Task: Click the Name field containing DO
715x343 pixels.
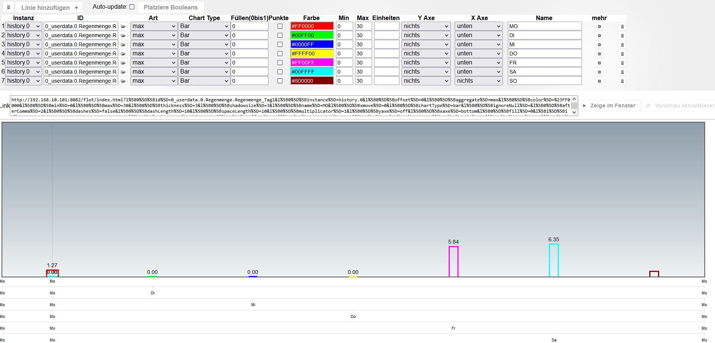Action: (x=544, y=53)
